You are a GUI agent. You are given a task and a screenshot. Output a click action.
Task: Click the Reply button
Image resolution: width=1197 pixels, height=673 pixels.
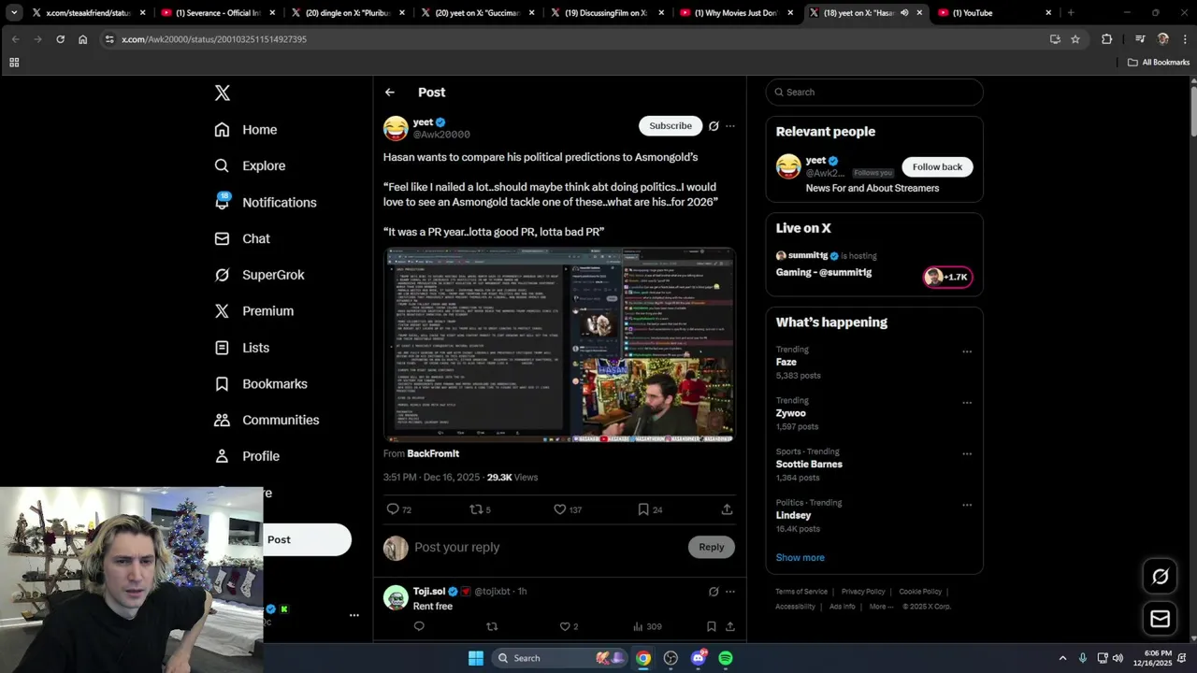(712, 547)
